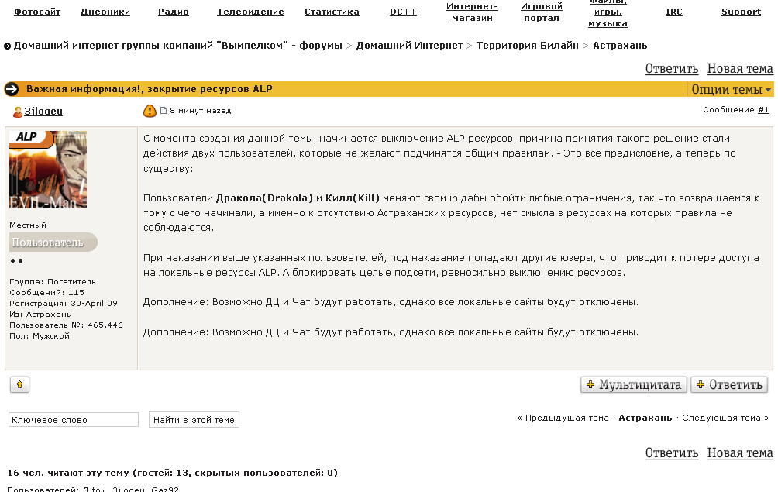Screen dimensions: 778x492
Task: Open Домашний Интернет breadcrumb
Action: [409, 46]
